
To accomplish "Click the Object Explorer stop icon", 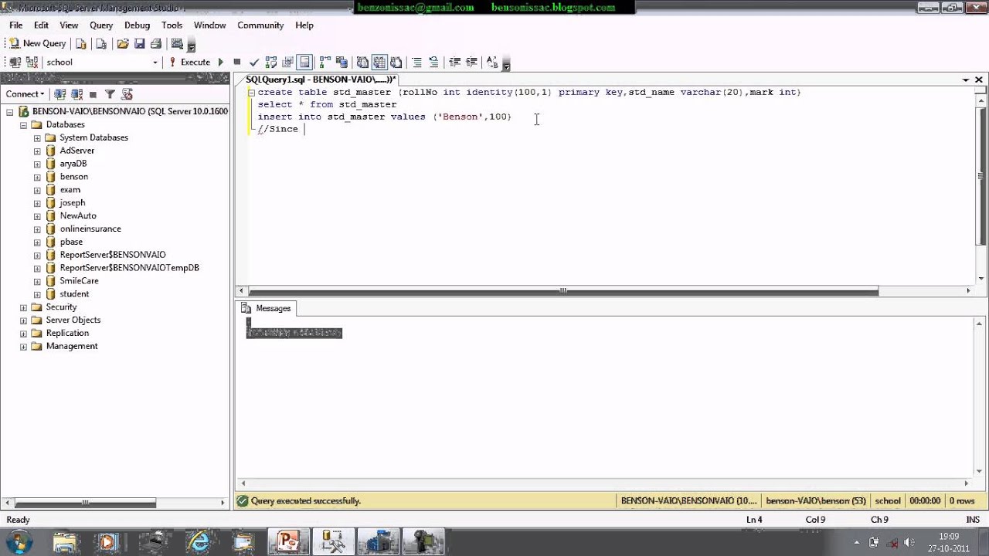I will click(x=93, y=94).
